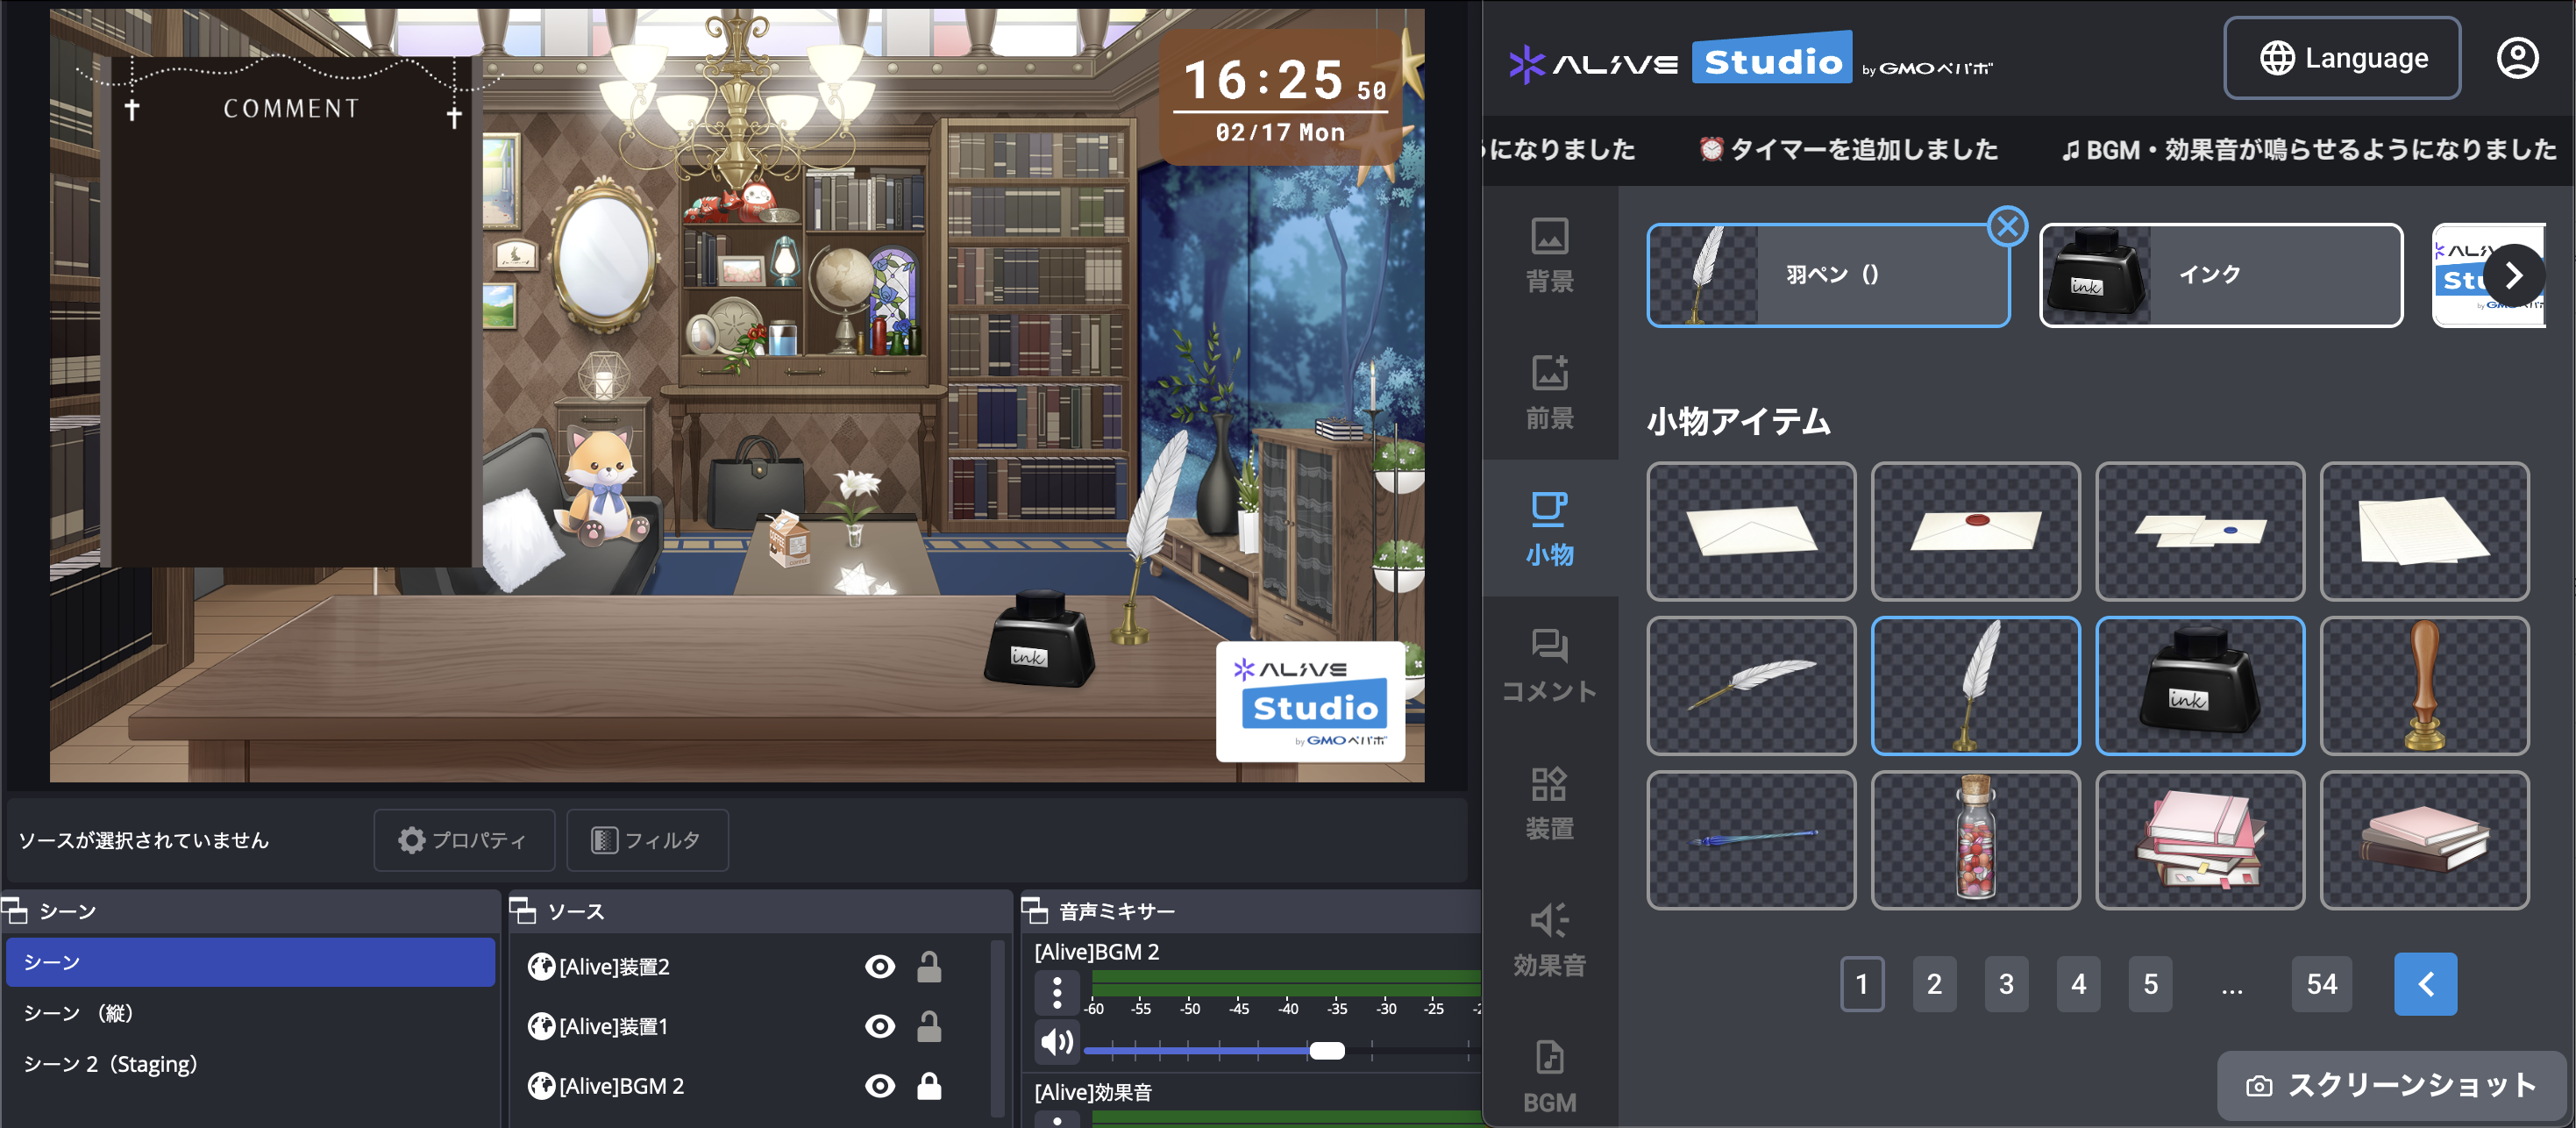Viewport: 2576px width, 1128px height.
Task: Open the Language selector
Action: pos(2342,58)
